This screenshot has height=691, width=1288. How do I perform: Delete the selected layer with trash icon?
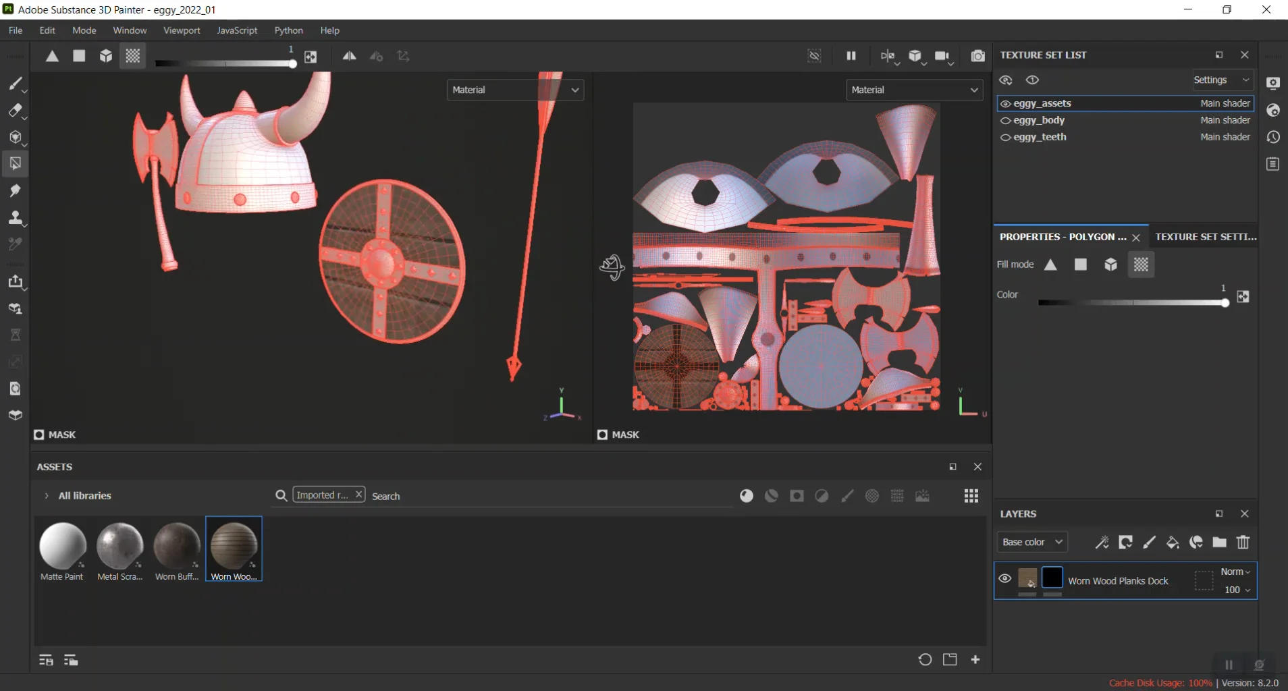pyautogui.click(x=1243, y=542)
